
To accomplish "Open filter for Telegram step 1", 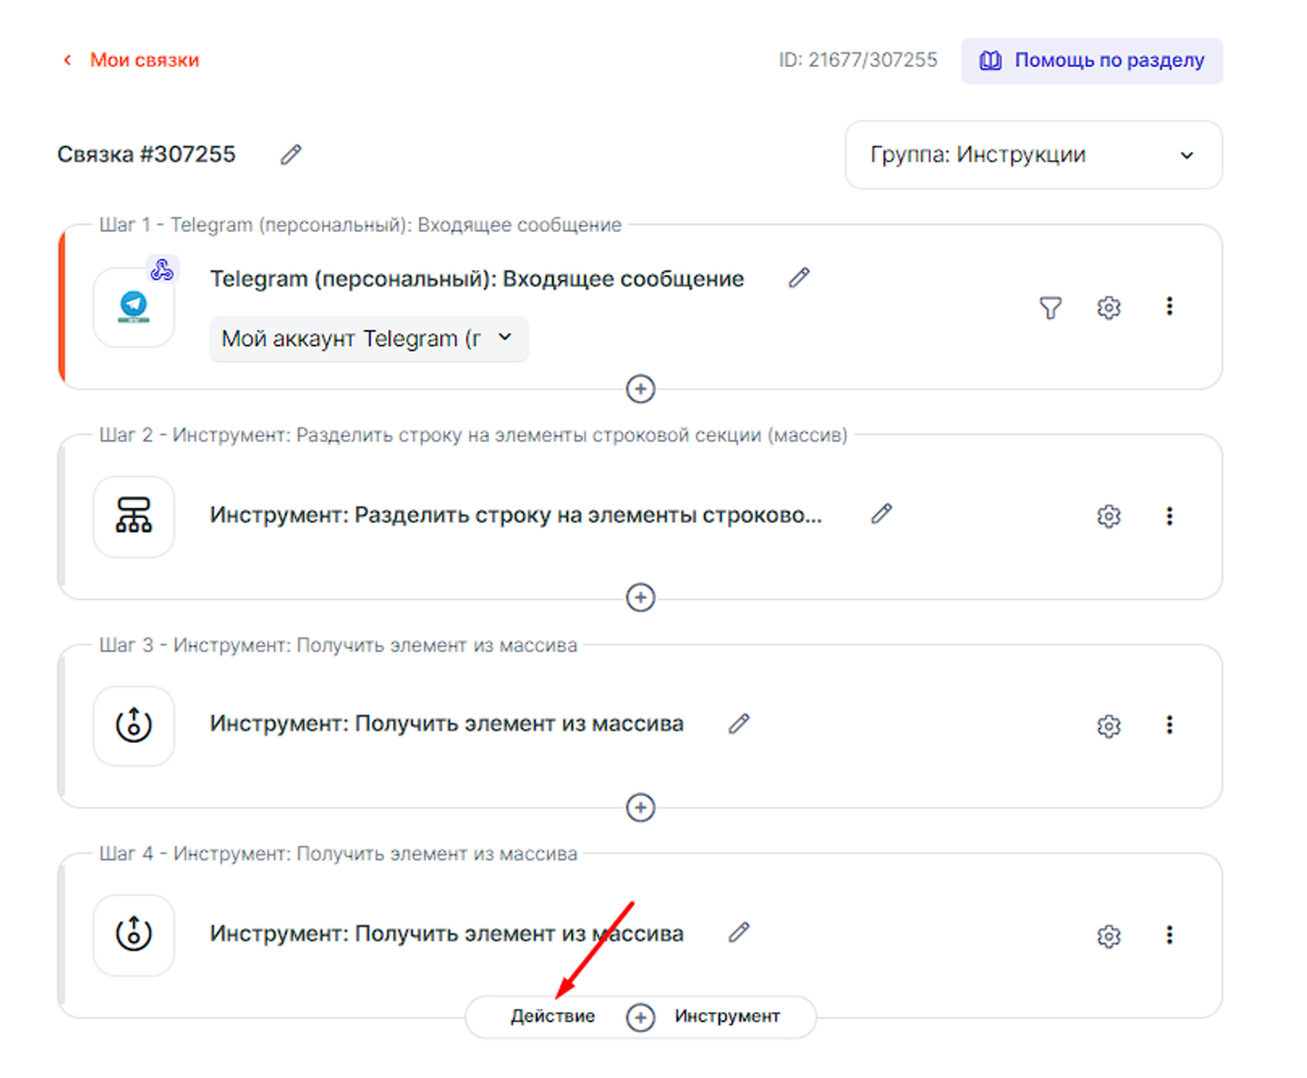I will click(x=1050, y=308).
